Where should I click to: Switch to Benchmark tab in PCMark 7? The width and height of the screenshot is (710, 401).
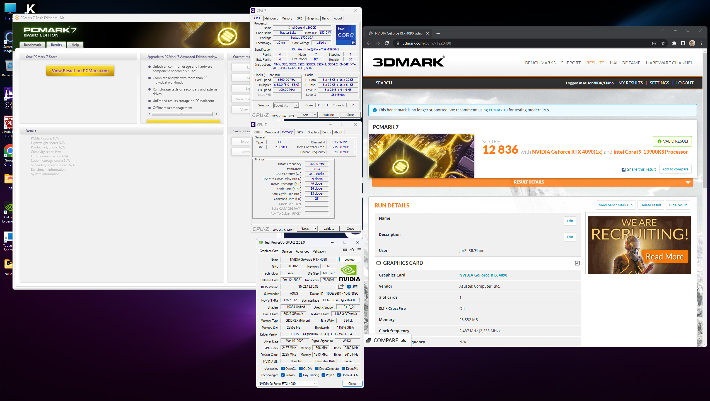point(32,45)
